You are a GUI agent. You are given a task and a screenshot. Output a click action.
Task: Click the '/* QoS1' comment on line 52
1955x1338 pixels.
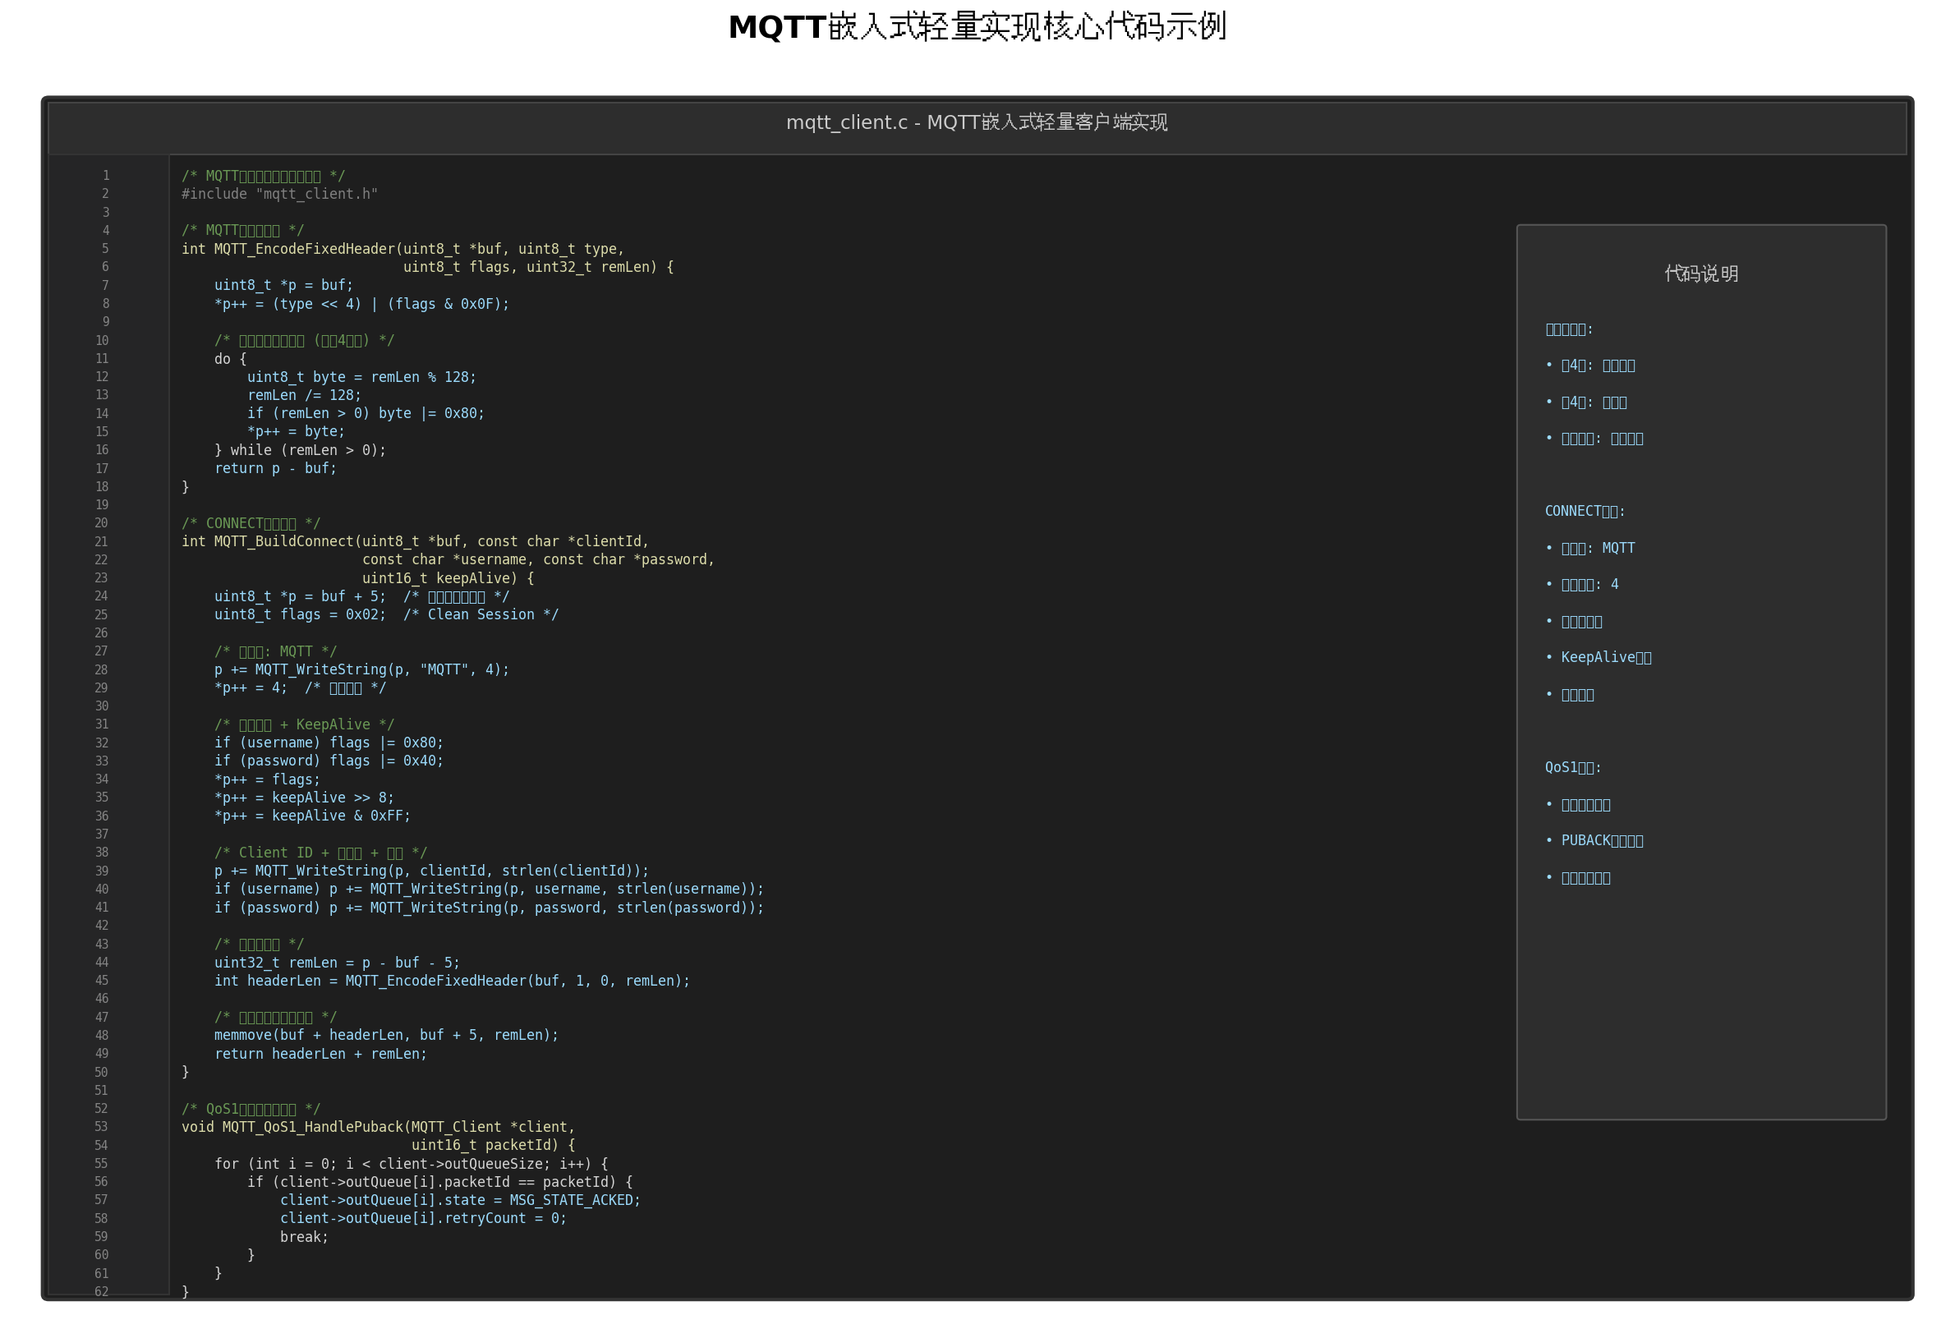251,1108
